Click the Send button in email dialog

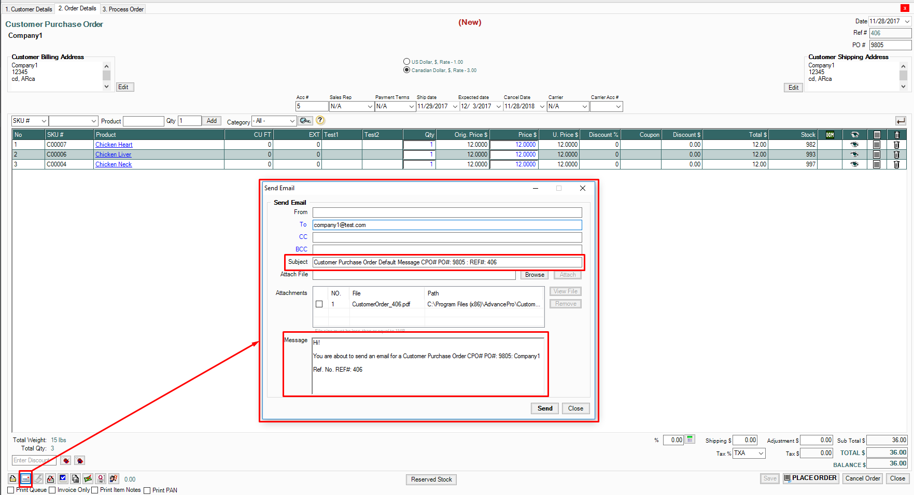pyautogui.click(x=544, y=408)
